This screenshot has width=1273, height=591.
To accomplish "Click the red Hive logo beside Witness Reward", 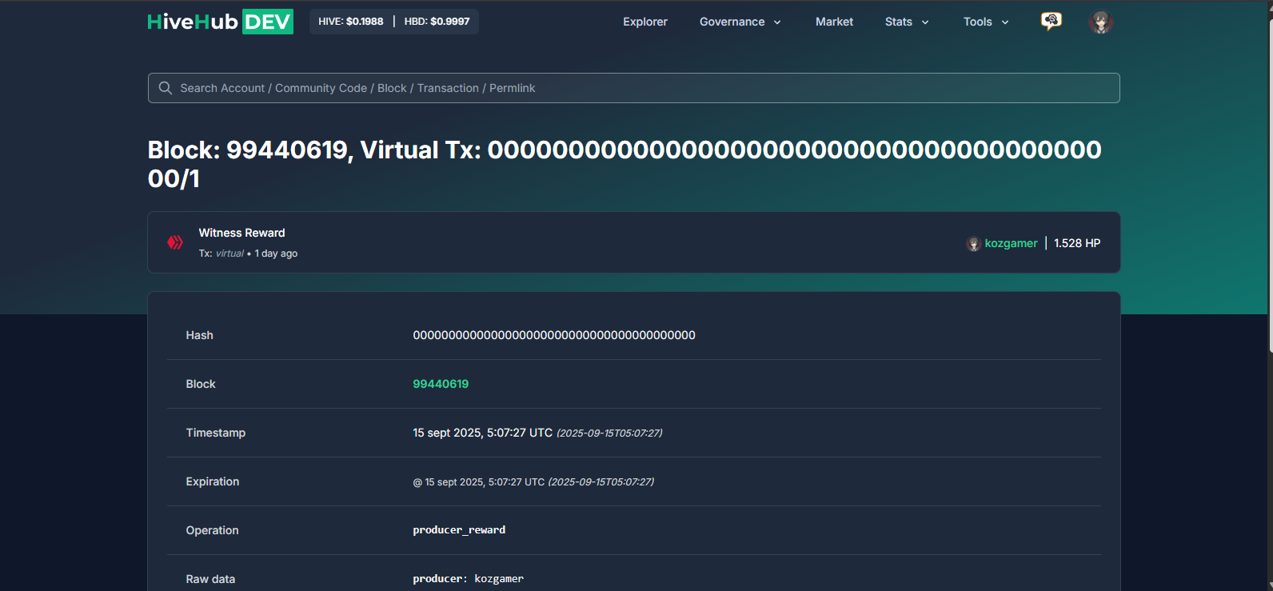I will point(175,242).
